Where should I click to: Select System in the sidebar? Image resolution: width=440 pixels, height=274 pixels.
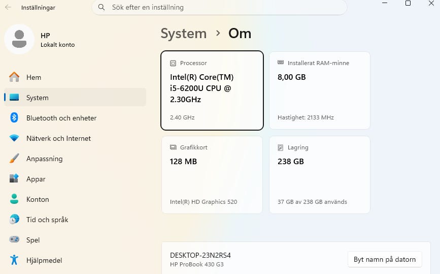75,98
